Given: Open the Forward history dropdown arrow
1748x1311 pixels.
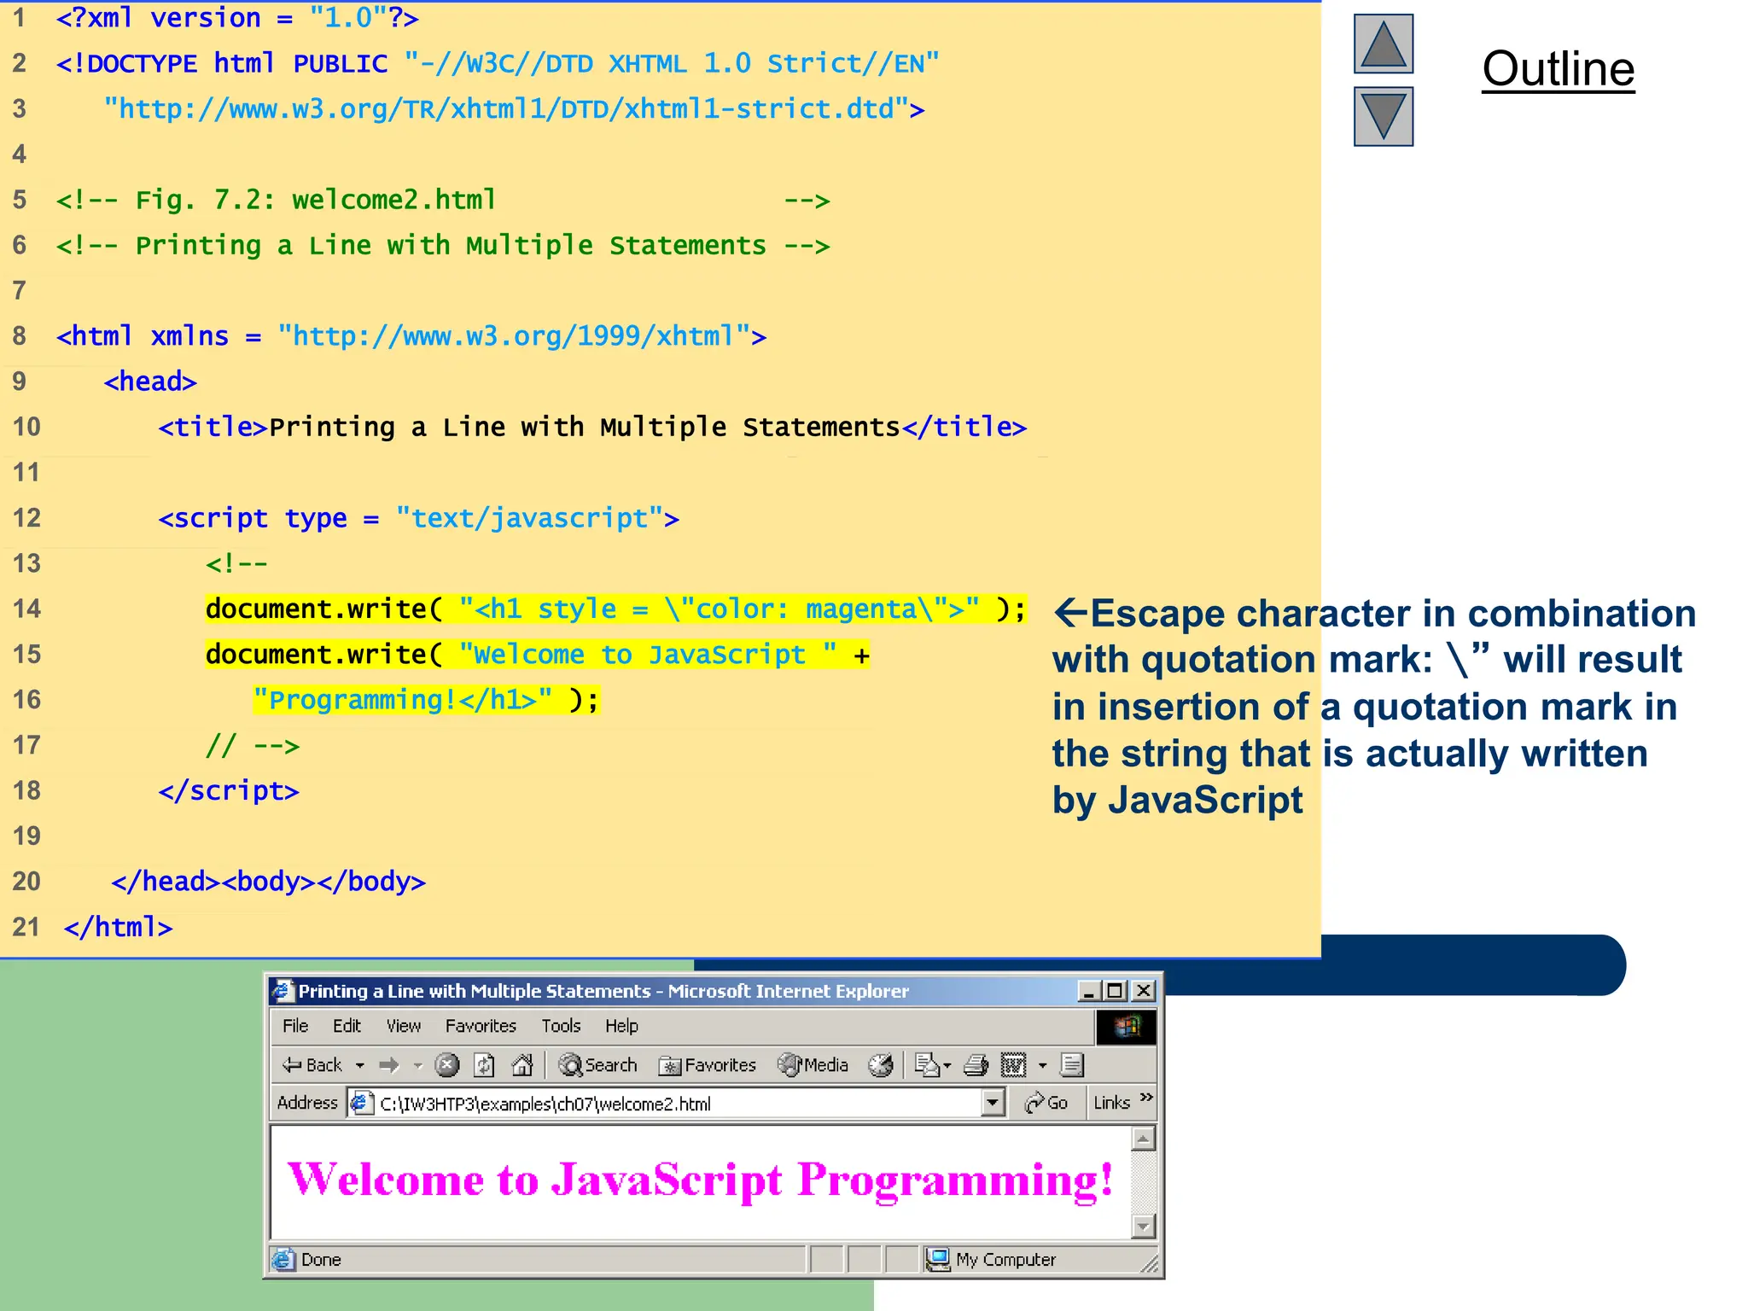Looking at the screenshot, I should click(417, 1065).
